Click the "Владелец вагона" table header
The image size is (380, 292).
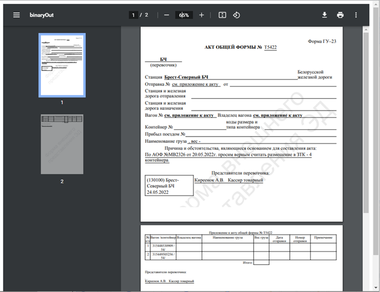pyautogui.click(x=189, y=238)
